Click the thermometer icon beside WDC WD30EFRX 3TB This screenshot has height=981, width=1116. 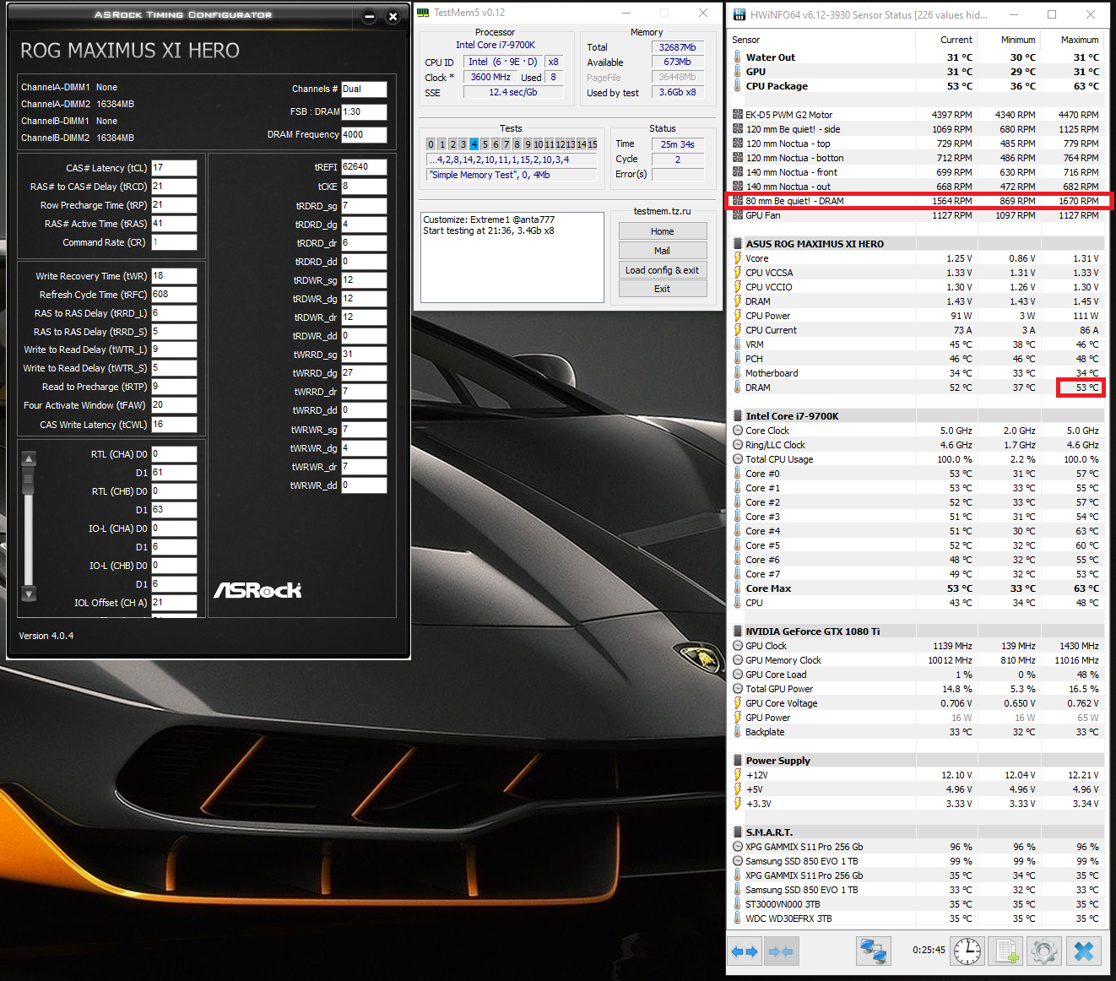pyautogui.click(x=738, y=919)
